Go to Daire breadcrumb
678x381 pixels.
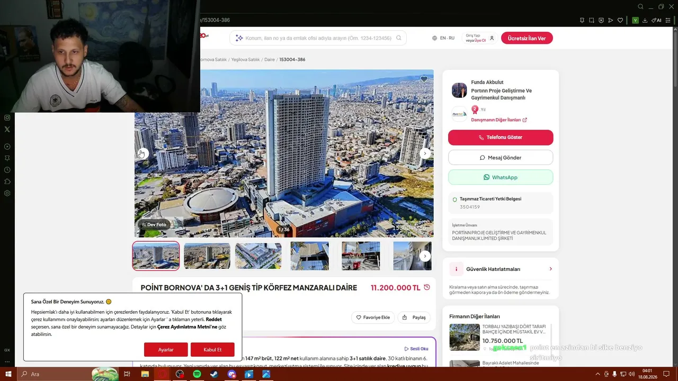pyautogui.click(x=270, y=60)
